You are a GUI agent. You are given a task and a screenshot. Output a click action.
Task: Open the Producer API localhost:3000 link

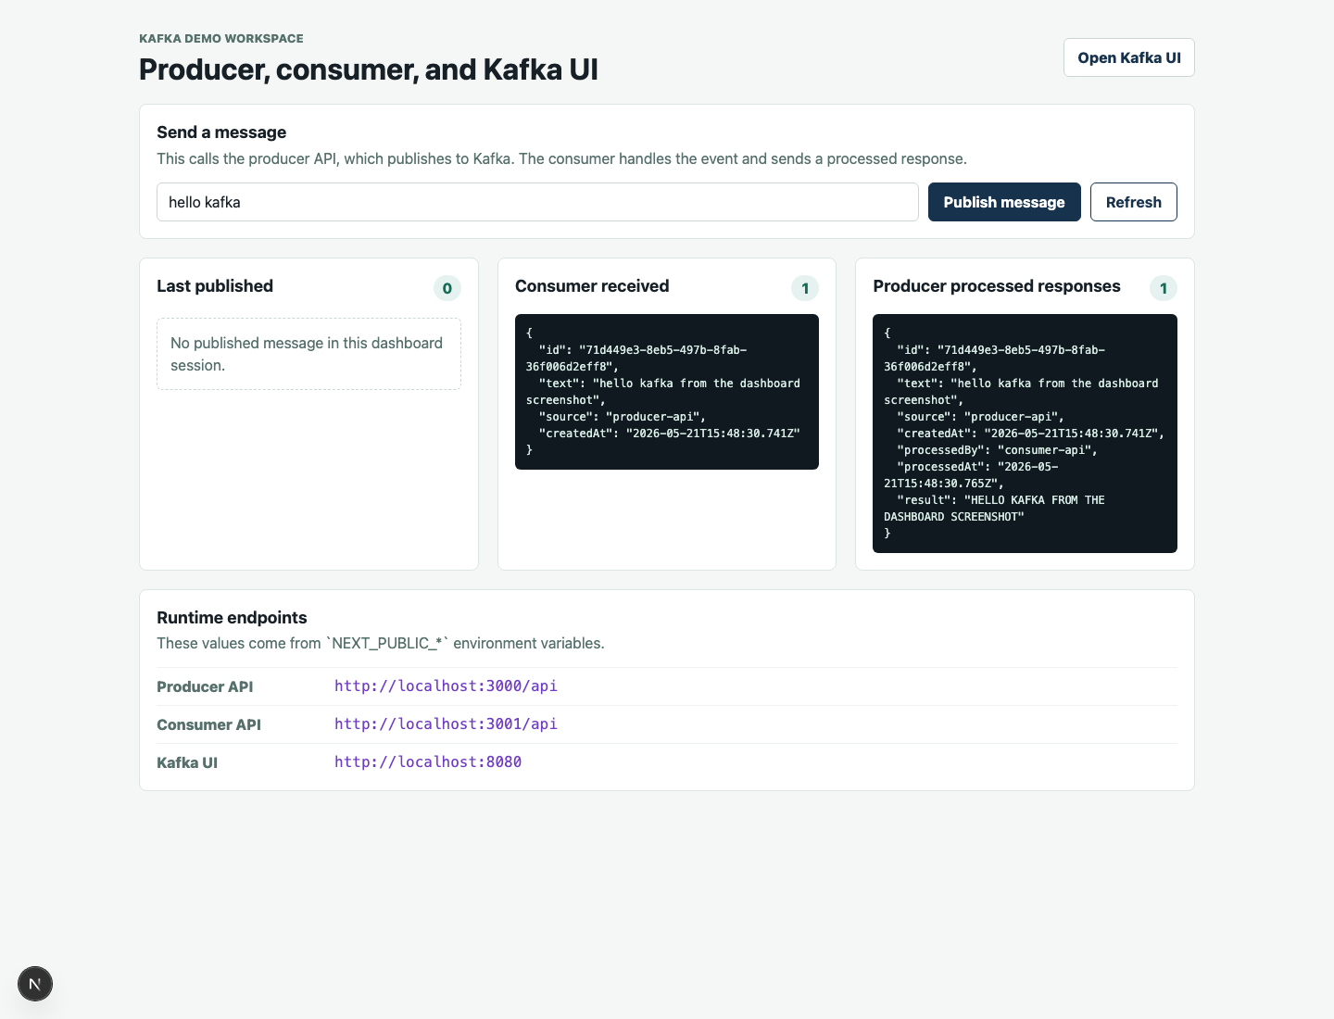pyautogui.click(x=446, y=686)
